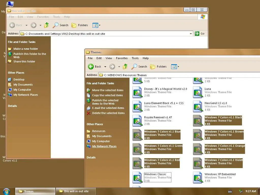This screenshot has width=260, height=195.
Task: Open Favorites menu in Themes window
Action: [122, 58]
